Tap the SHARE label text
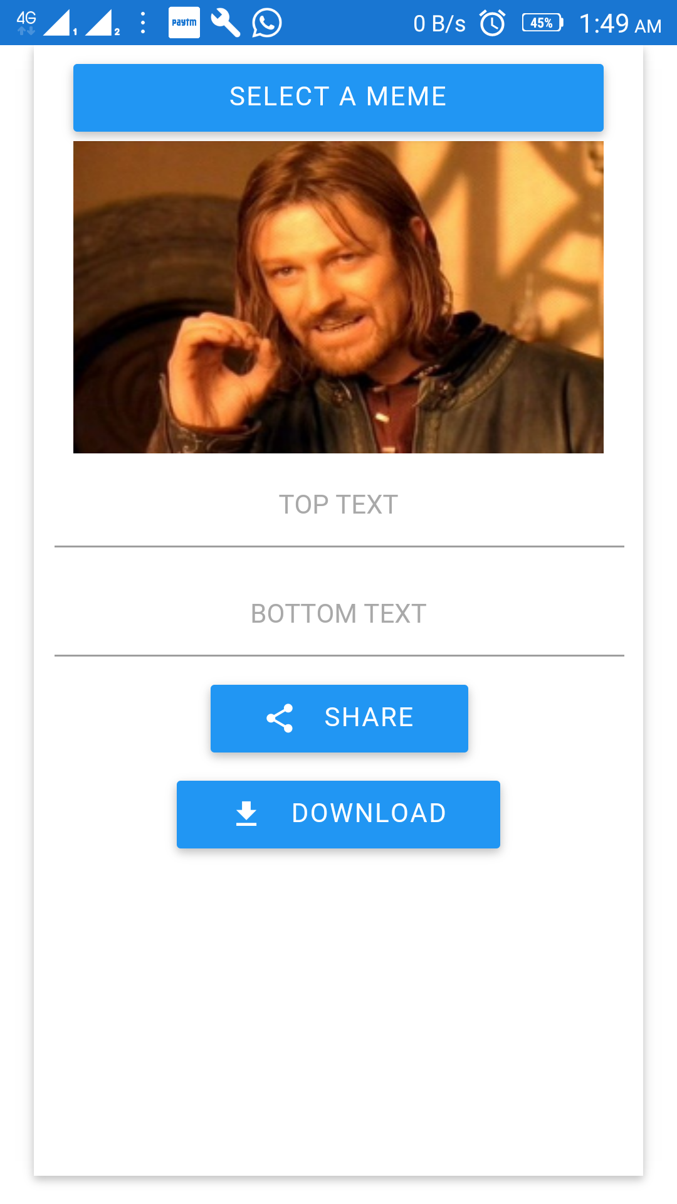 (x=369, y=717)
